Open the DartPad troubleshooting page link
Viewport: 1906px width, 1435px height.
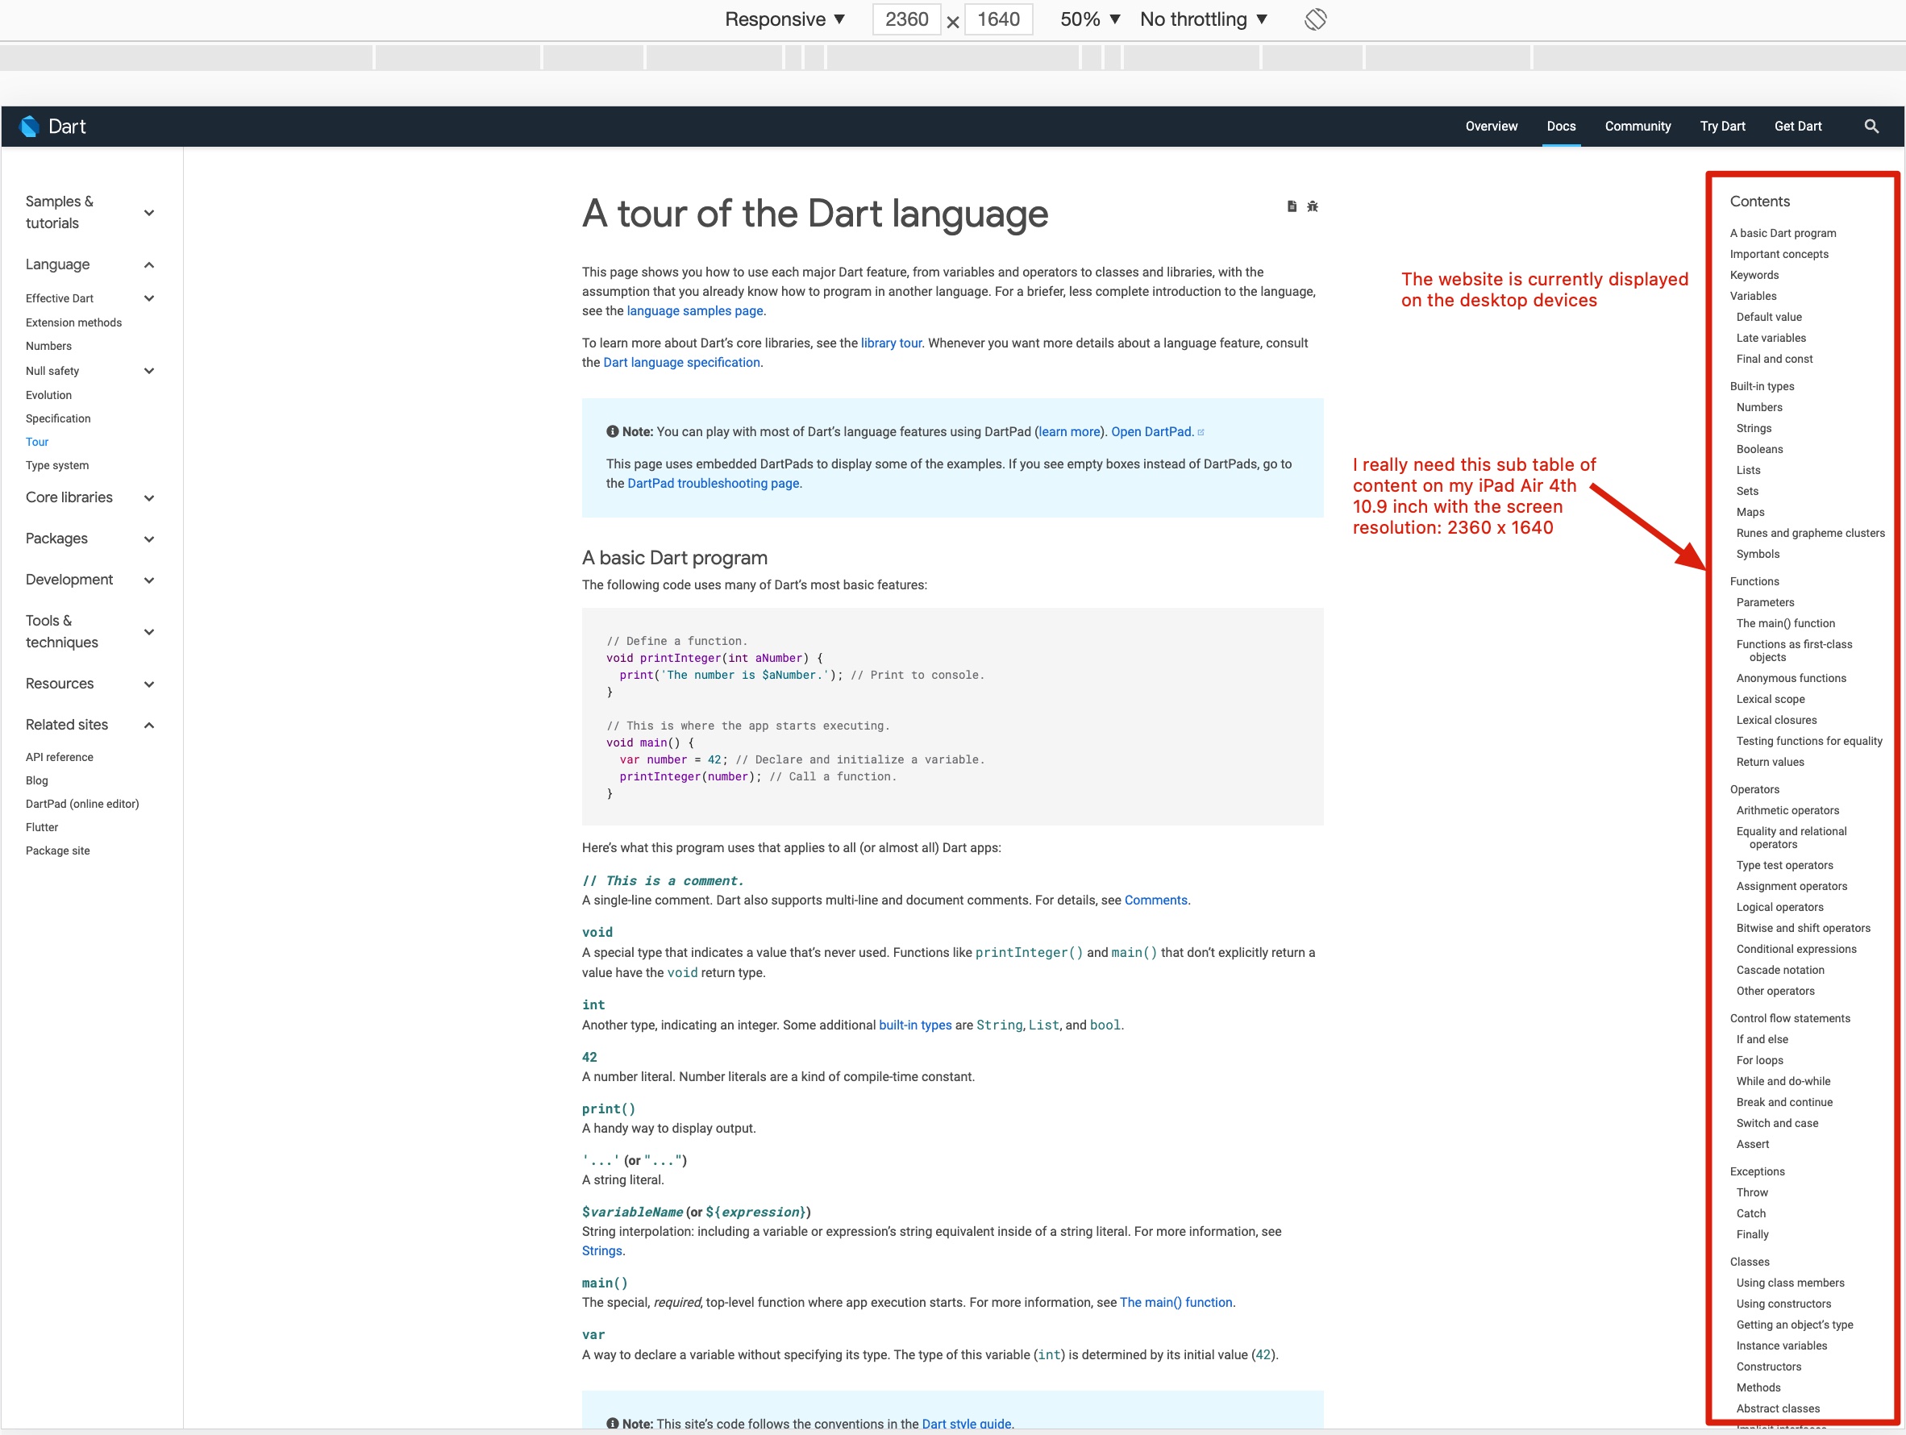point(712,483)
